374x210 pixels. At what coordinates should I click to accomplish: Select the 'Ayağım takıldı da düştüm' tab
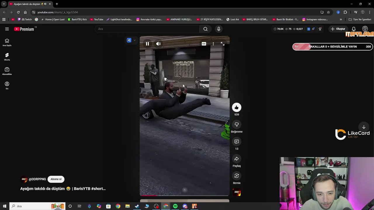pos(30,4)
